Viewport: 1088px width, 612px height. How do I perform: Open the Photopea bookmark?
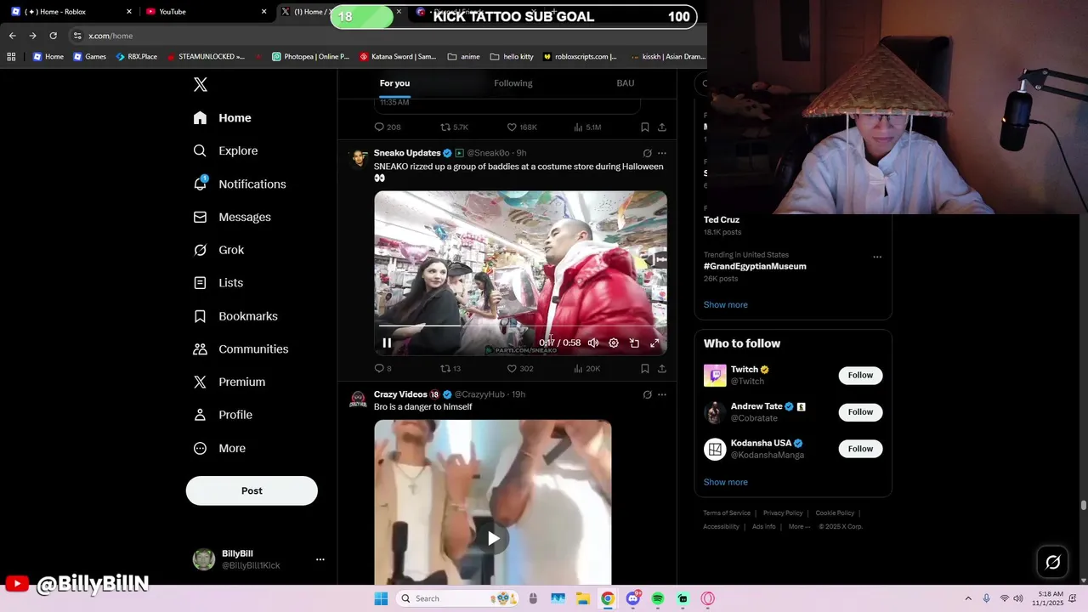tap(310, 57)
